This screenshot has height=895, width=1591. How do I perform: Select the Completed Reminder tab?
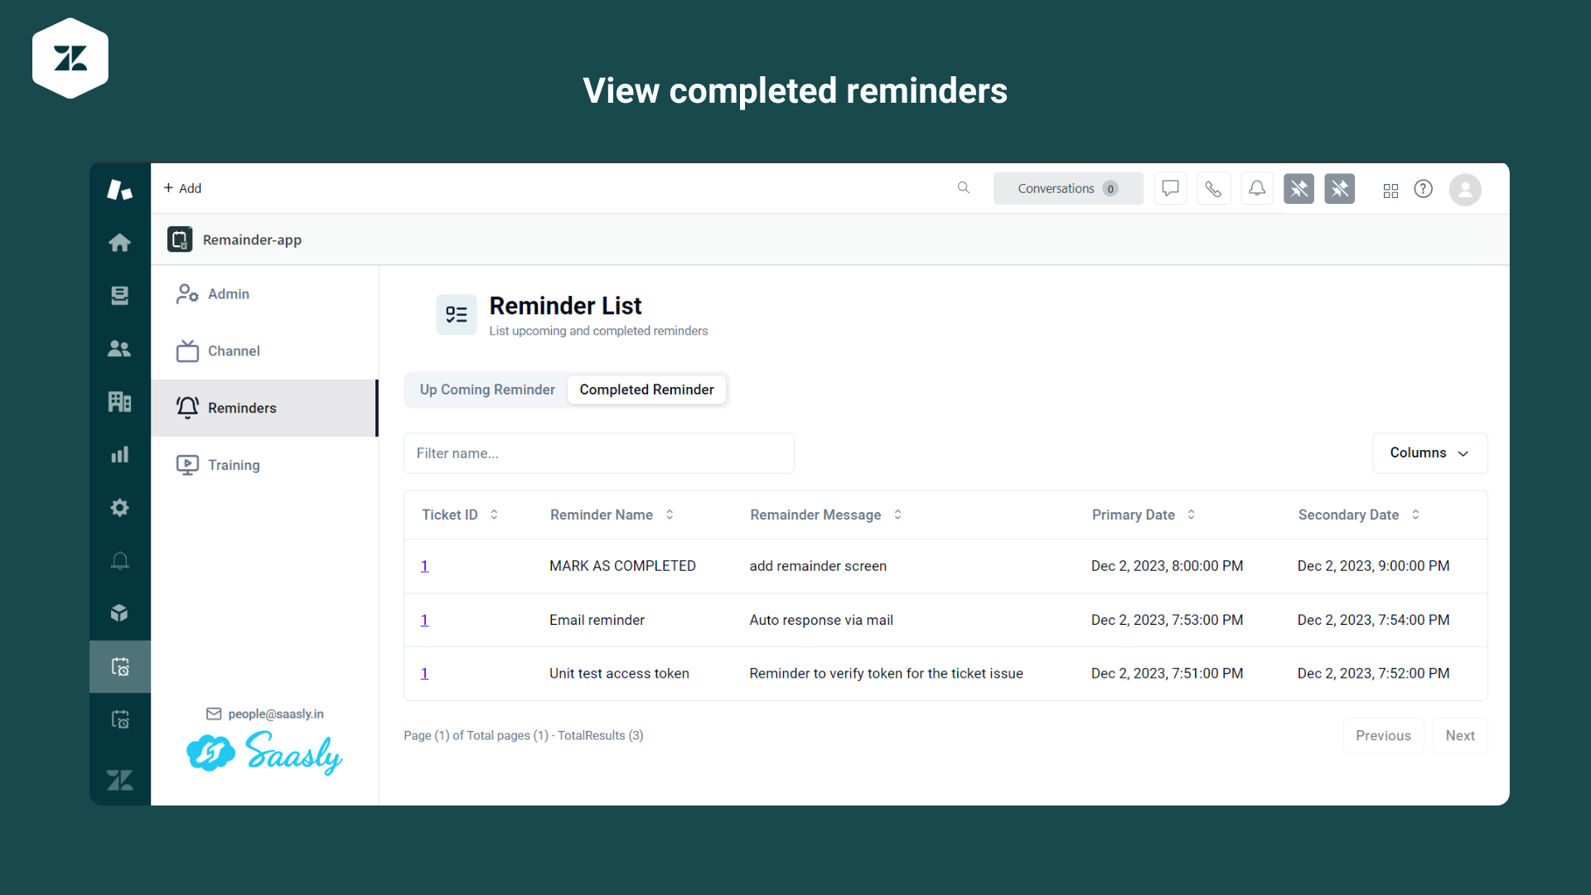click(x=646, y=389)
